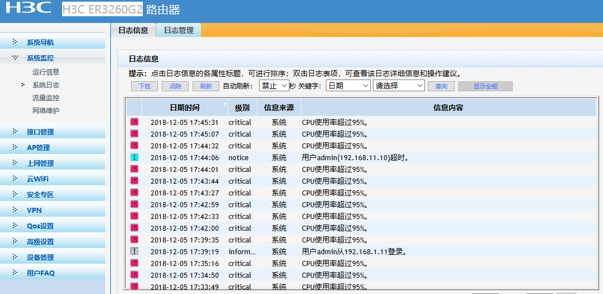The width and height of the screenshot is (603, 294).
Task: Sort by 信息来源 column header
Action: pos(279,108)
